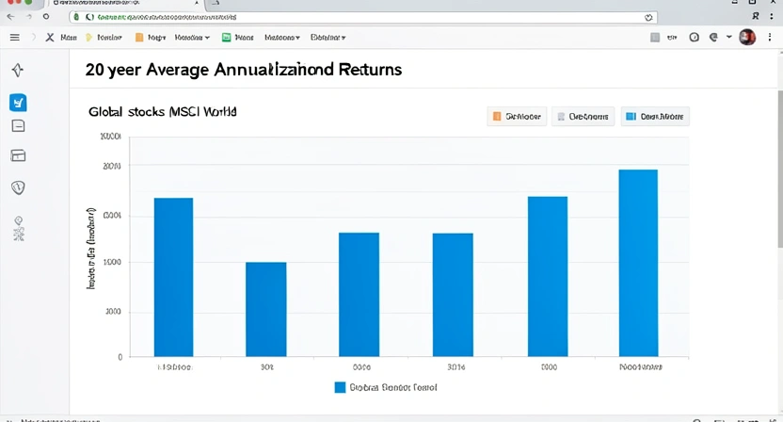This screenshot has height=422, width=783.
Task: Select the highlighted blue chart icon in sidebar
Action: [x=17, y=103]
